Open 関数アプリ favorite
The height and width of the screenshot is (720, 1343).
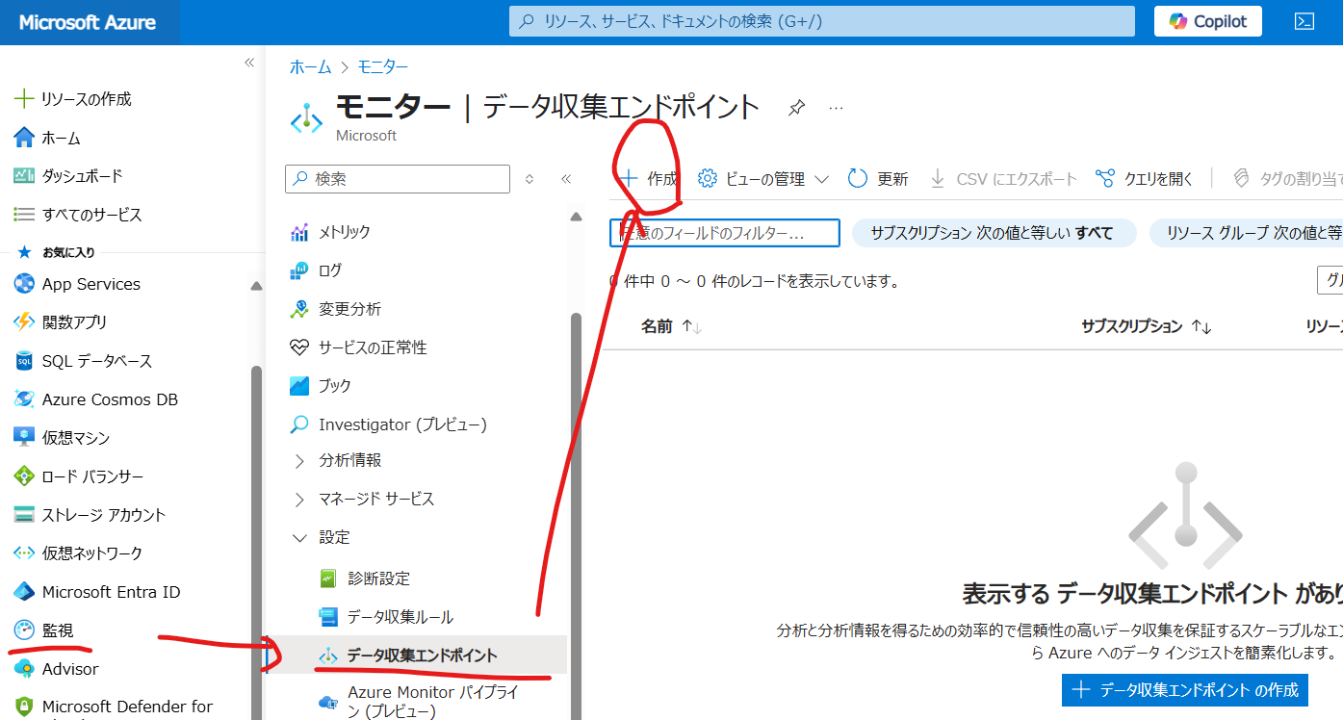pos(61,322)
